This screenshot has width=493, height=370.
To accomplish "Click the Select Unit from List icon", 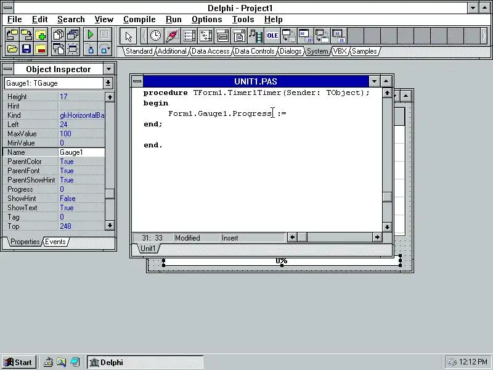I will click(x=59, y=35).
